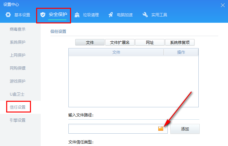Switch to 文件扩展名 trust list
This screenshot has width=228, height=146.
coord(120,42)
